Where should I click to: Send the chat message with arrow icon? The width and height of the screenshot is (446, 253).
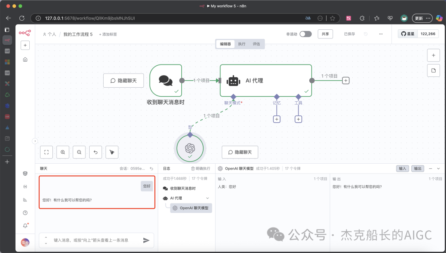coord(146,240)
